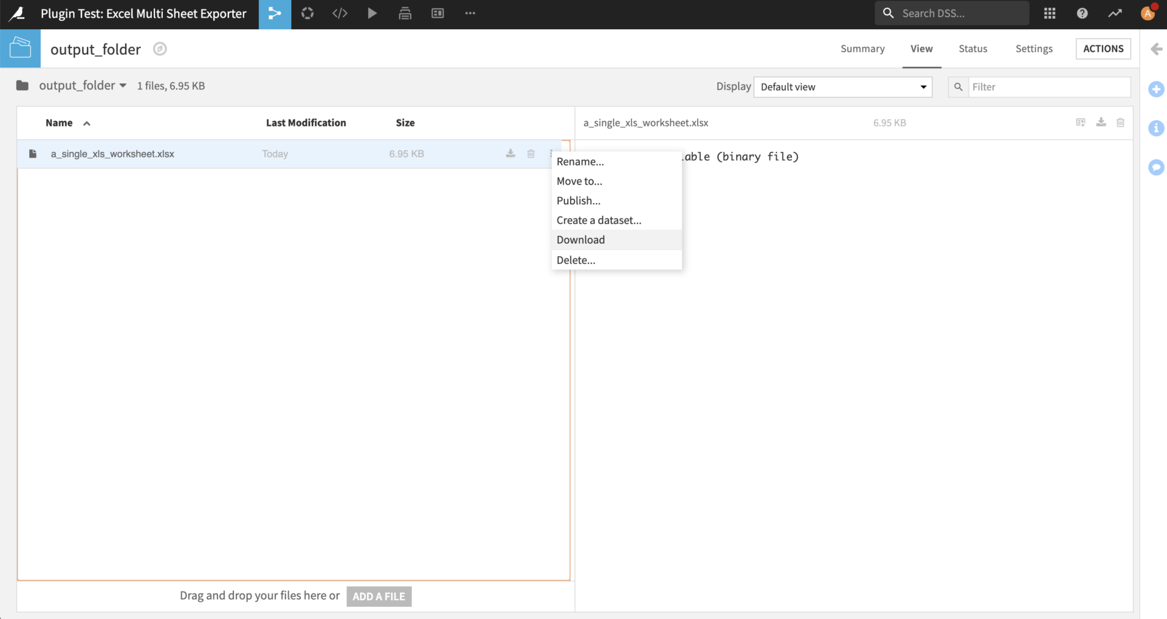Click the play icon in the top navbar
This screenshot has height=619, width=1167.
click(372, 13)
